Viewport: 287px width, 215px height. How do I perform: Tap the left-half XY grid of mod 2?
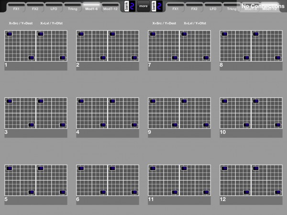click(92, 46)
